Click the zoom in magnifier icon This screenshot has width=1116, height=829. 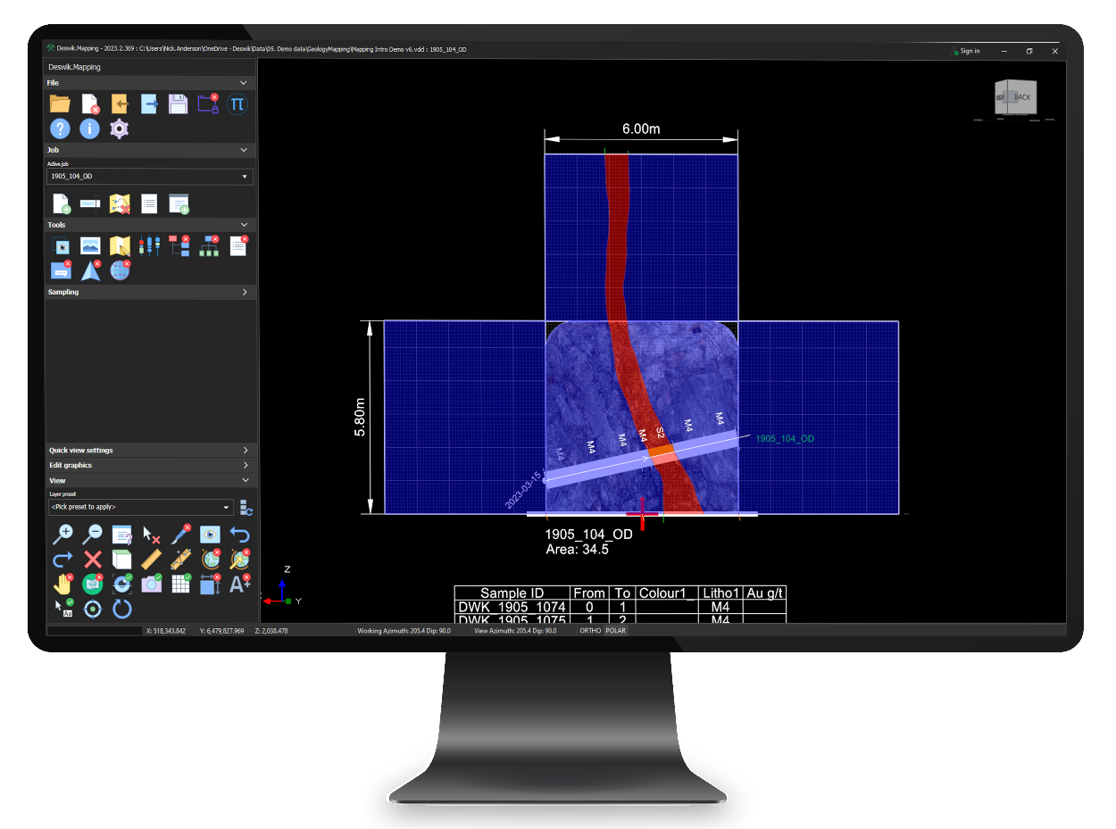coord(62,535)
